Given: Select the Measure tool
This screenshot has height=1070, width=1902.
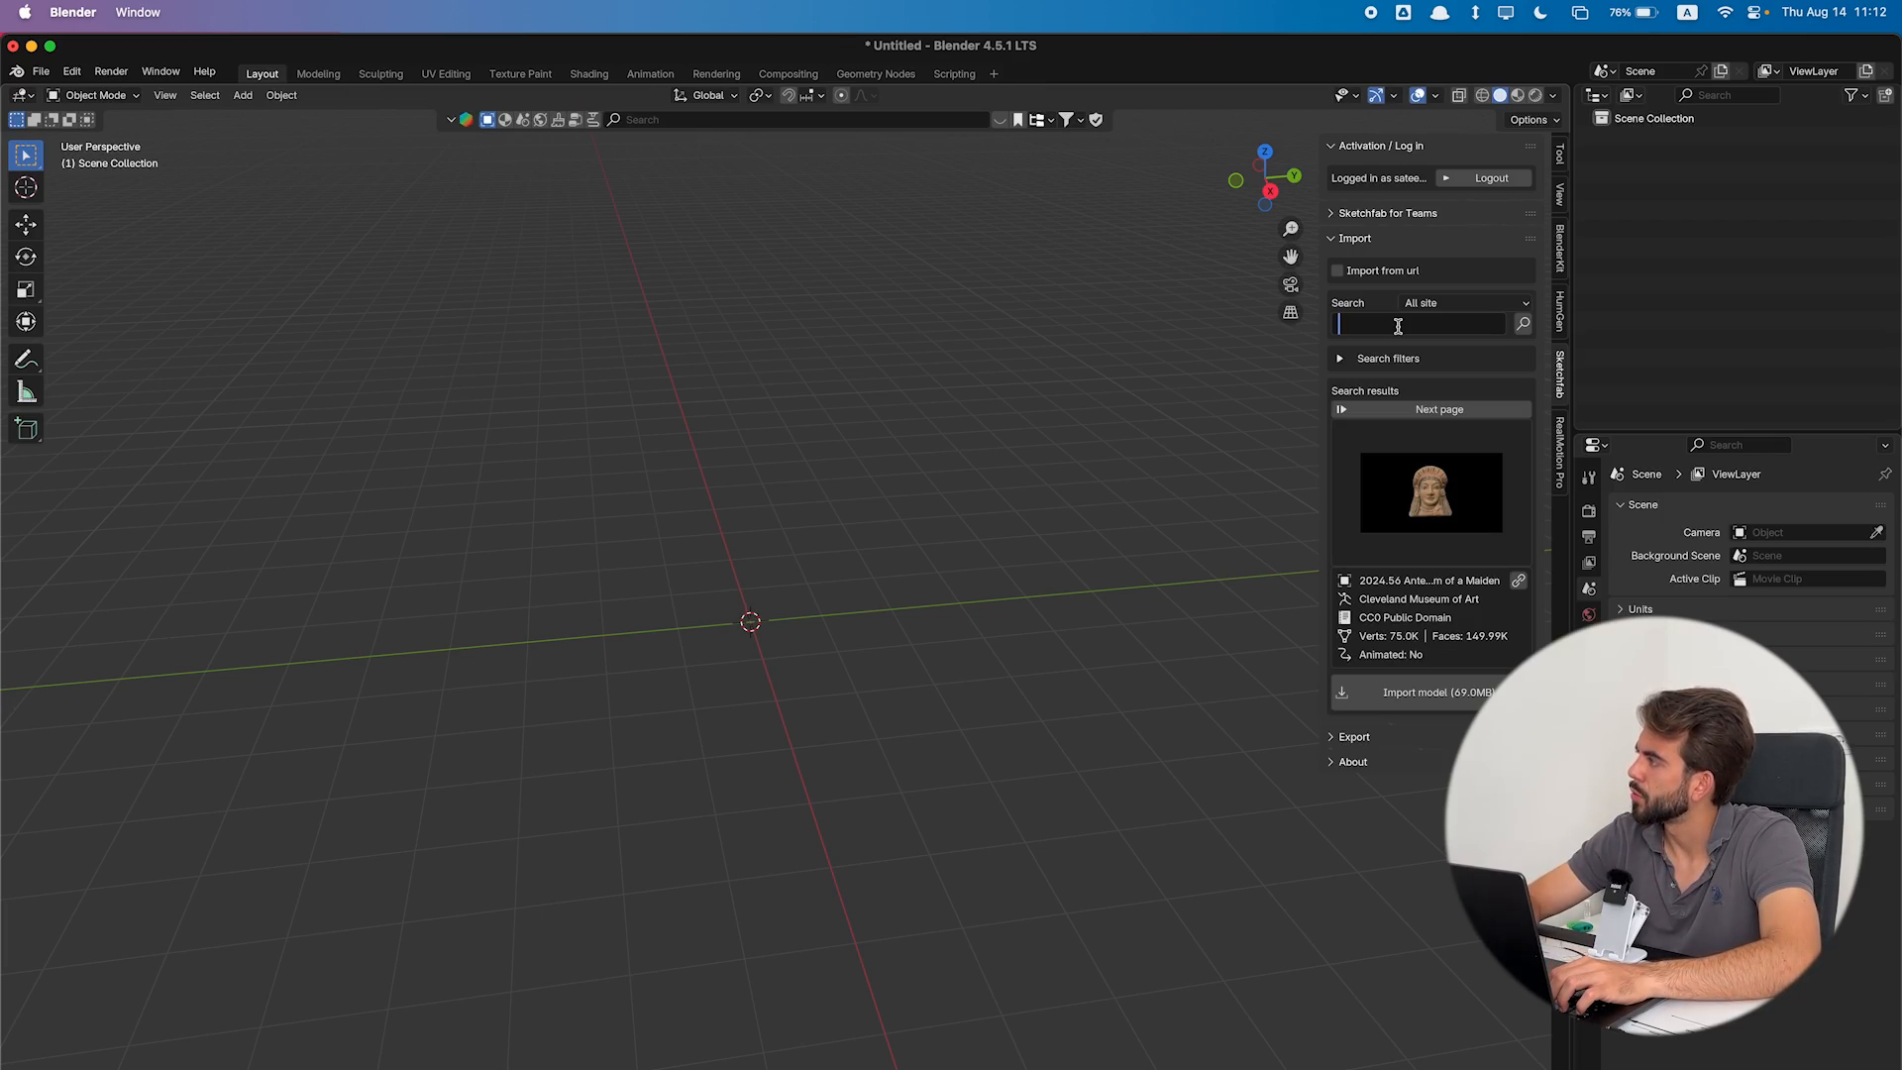Looking at the screenshot, I should point(26,393).
